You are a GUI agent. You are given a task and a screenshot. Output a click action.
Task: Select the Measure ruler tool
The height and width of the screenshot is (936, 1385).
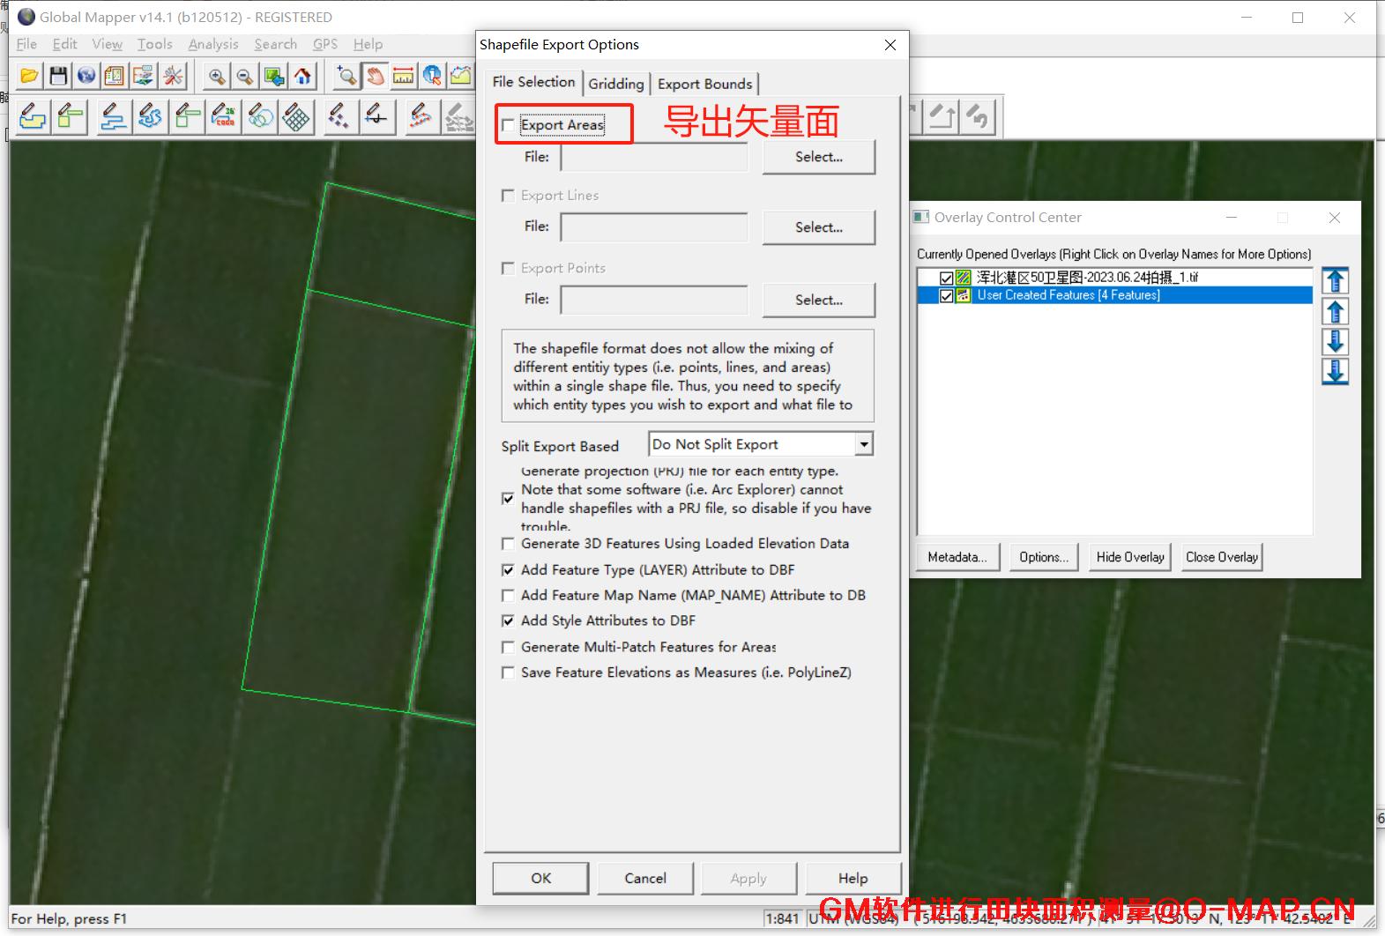(403, 77)
